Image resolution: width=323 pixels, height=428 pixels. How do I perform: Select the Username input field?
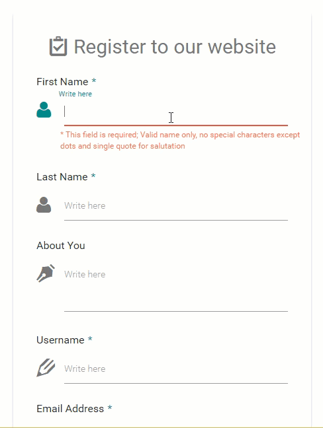176,370
